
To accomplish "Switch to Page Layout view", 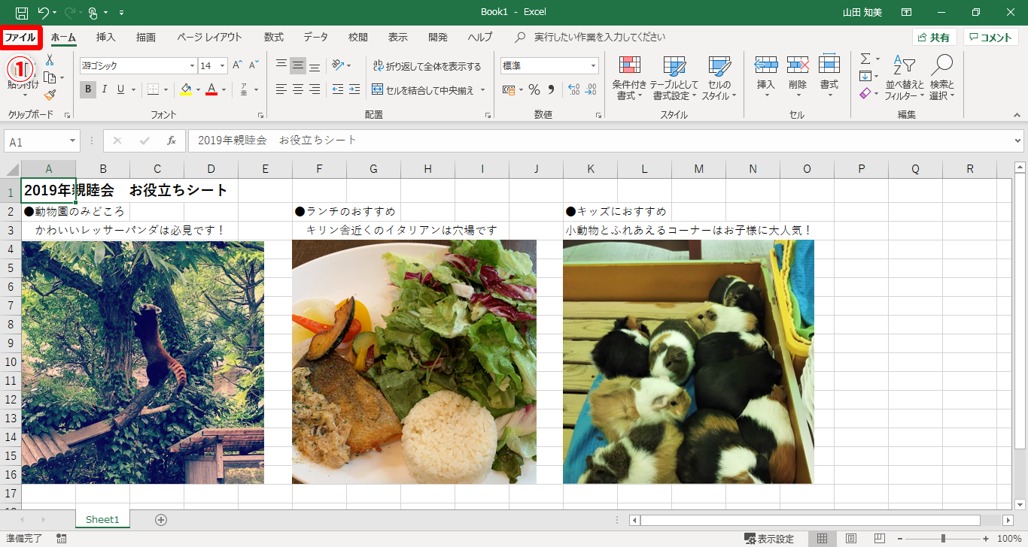I will click(x=851, y=539).
